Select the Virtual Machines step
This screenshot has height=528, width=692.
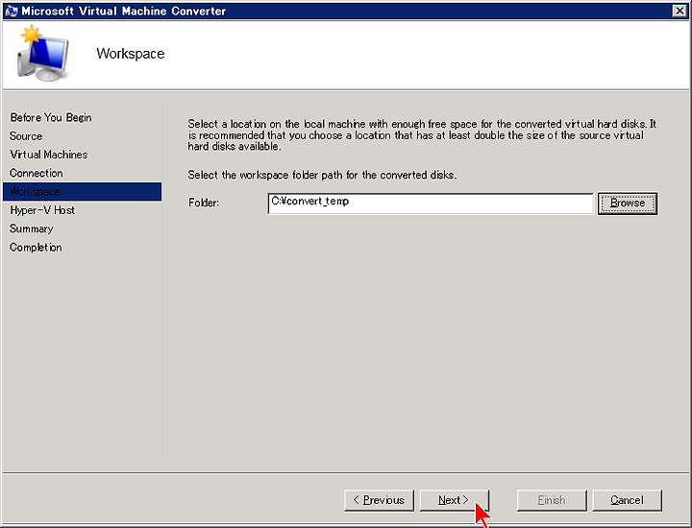pos(49,155)
